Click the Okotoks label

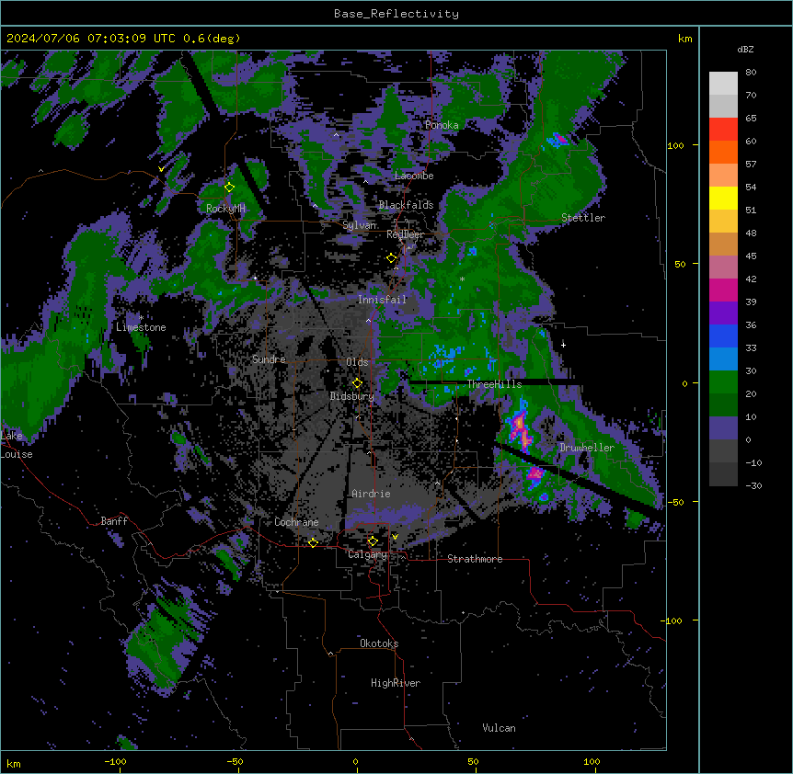click(379, 643)
